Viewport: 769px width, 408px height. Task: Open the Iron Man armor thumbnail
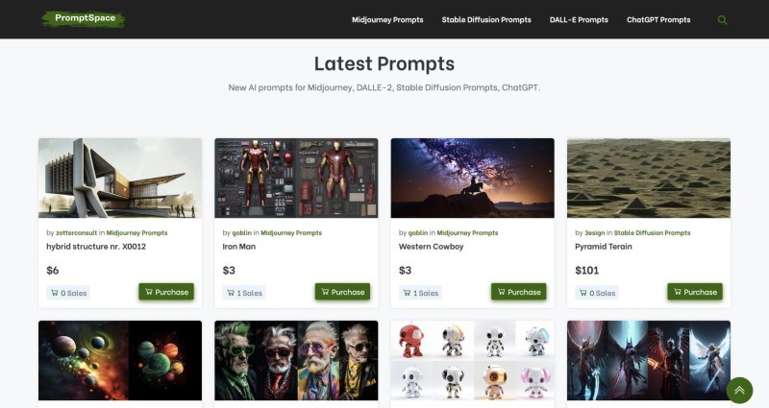pos(296,178)
